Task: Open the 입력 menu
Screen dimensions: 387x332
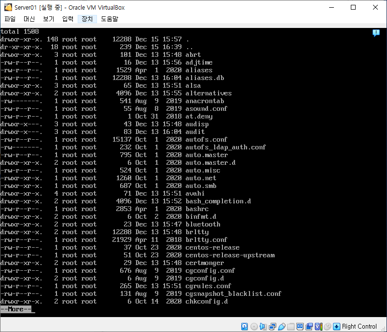Action: click(x=68, y=19)
